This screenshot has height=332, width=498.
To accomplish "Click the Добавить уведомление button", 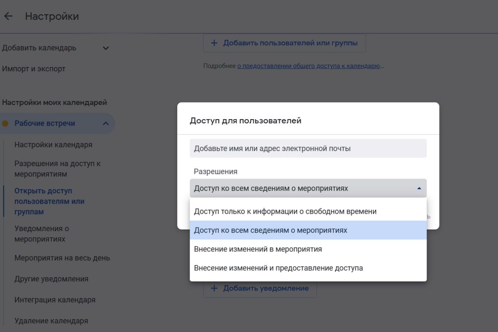I will (x=260, y=288).
